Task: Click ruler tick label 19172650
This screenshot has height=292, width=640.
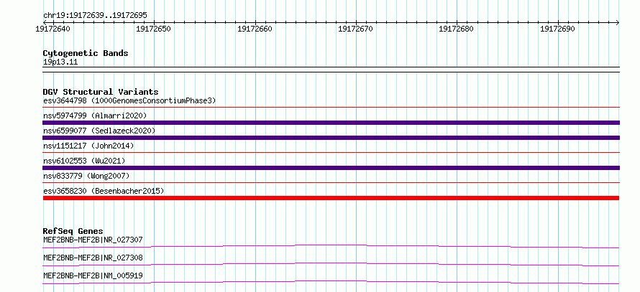Action: pos(153,29)
